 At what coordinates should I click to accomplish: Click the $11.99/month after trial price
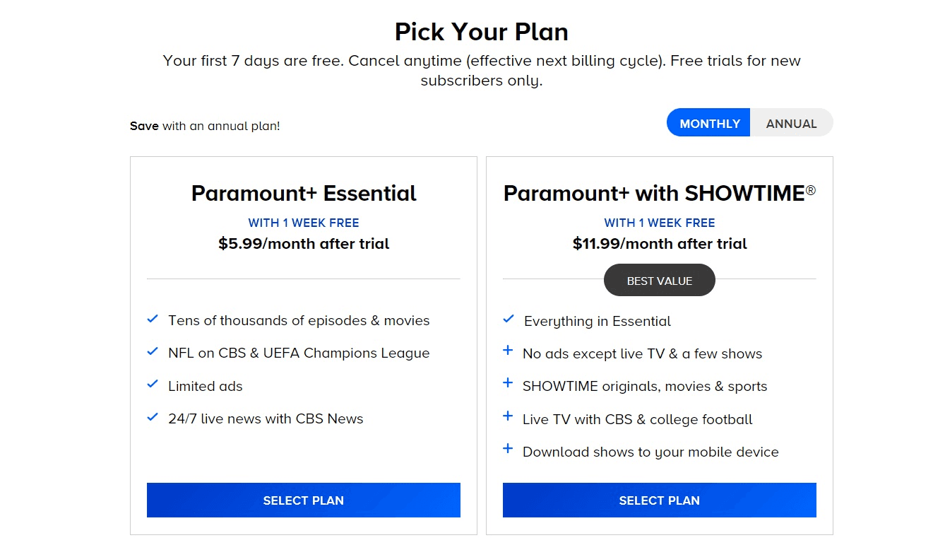click(659, 244)
